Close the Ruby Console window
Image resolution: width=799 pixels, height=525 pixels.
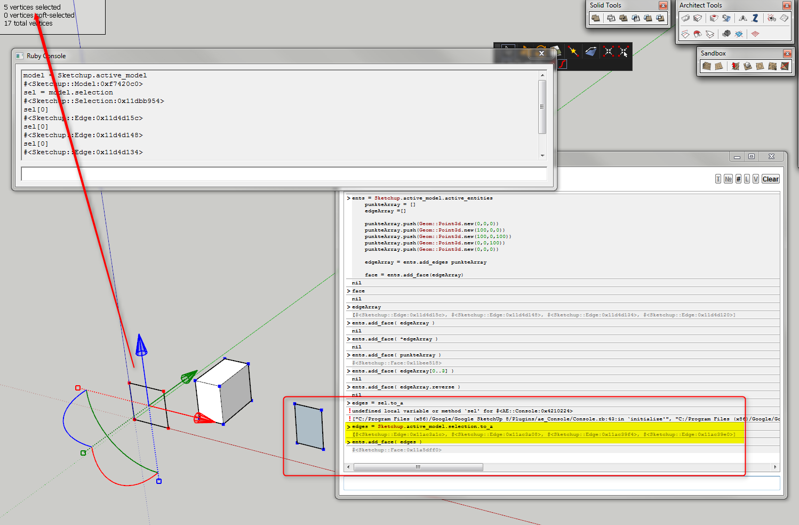tap(541, 53)
